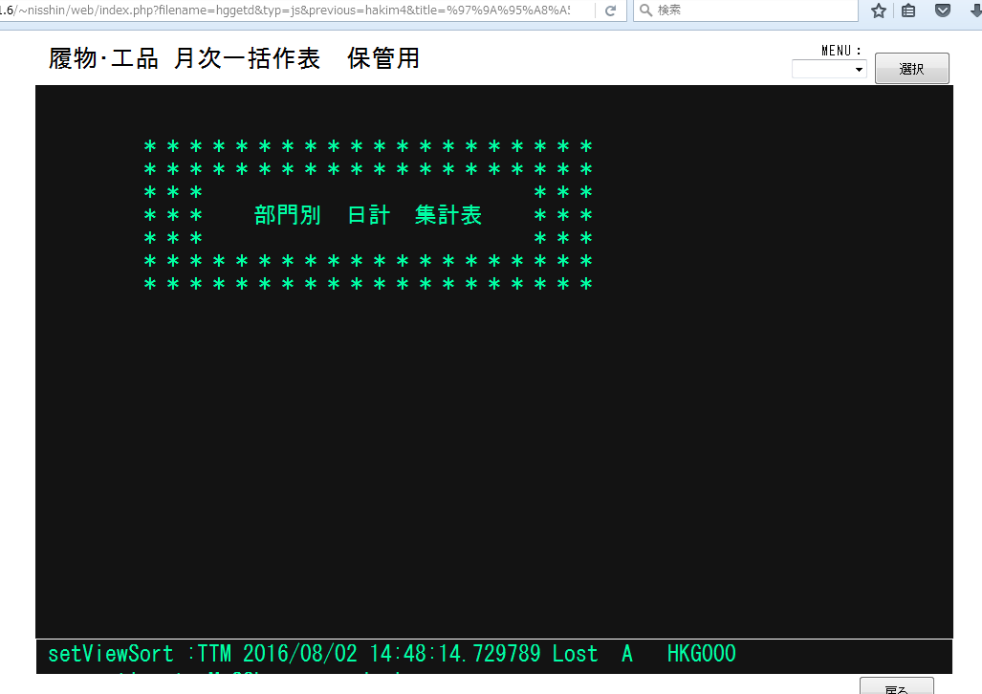Click the word Lost in the status line
Viewport: 982px width, 694px height.
pyautogui.click(x=575, y=655)
